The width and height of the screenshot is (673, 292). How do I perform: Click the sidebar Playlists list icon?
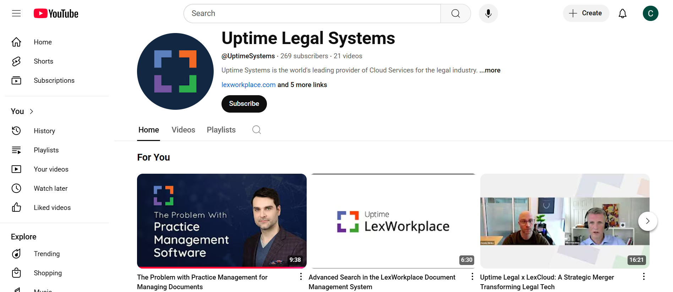pyautogui.click(x=16, y=150)
